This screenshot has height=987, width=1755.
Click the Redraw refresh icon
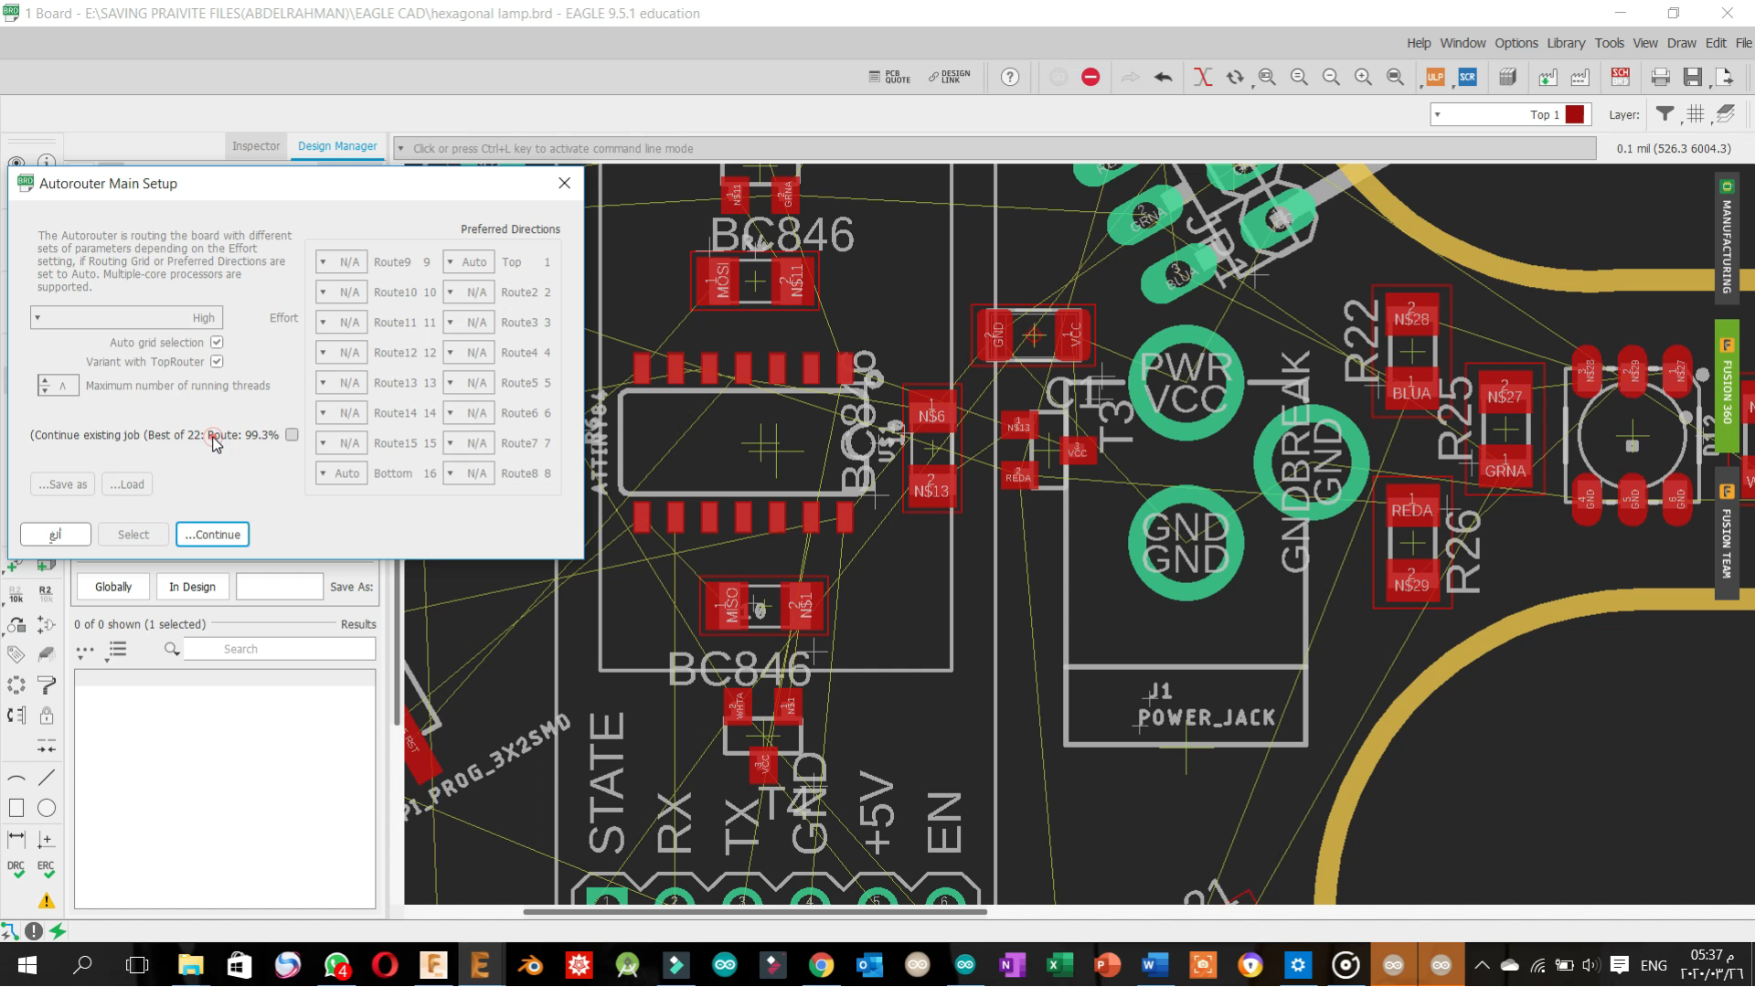tap(1235, 77)
